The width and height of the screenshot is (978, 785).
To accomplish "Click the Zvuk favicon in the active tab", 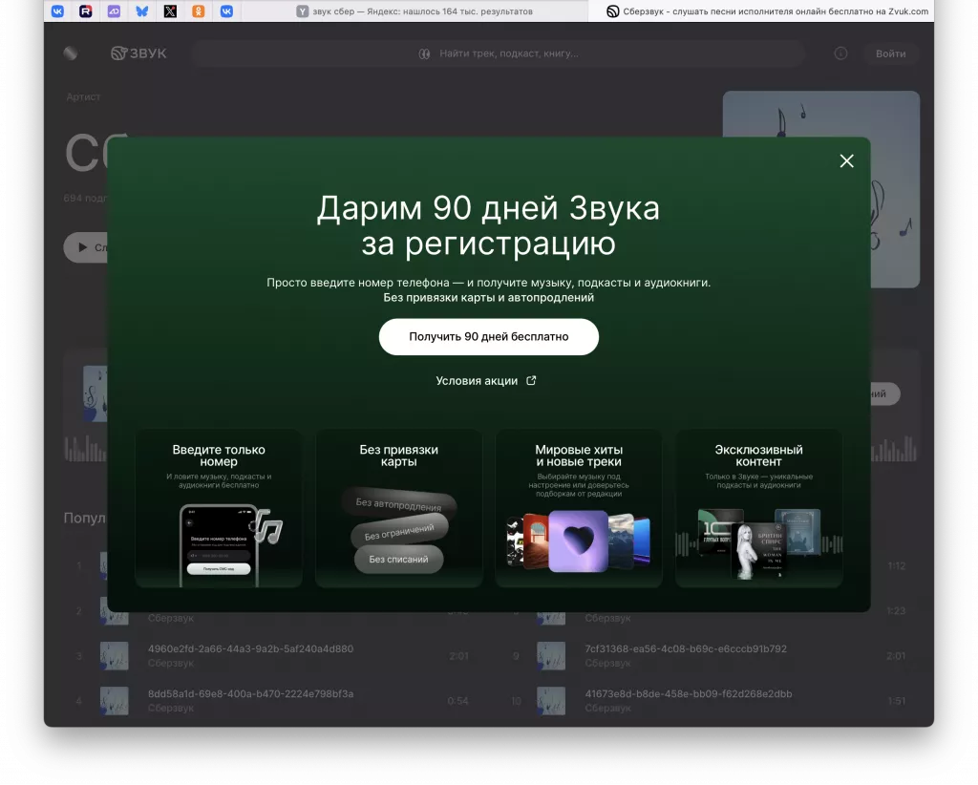I will (612, 11).
